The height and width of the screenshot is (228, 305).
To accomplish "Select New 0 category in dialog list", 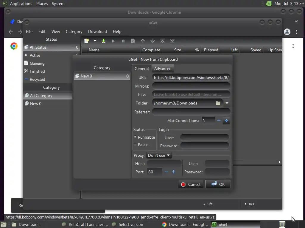I will coord(102,76).
